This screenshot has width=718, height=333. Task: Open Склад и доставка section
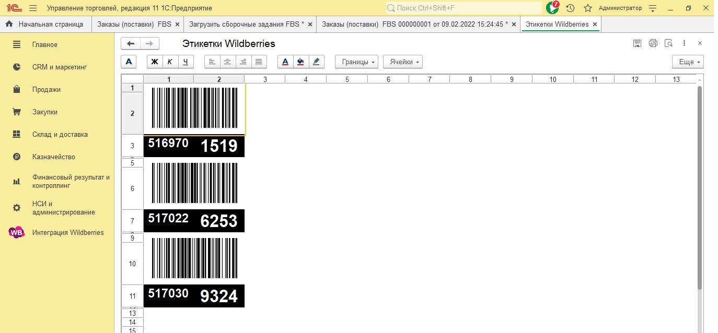(57, 135)
